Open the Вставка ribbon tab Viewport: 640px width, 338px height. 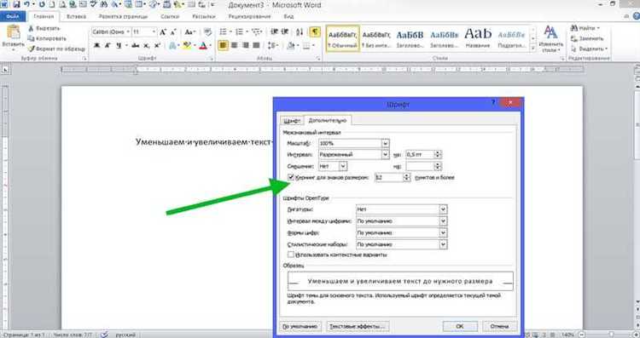point(76,17)
